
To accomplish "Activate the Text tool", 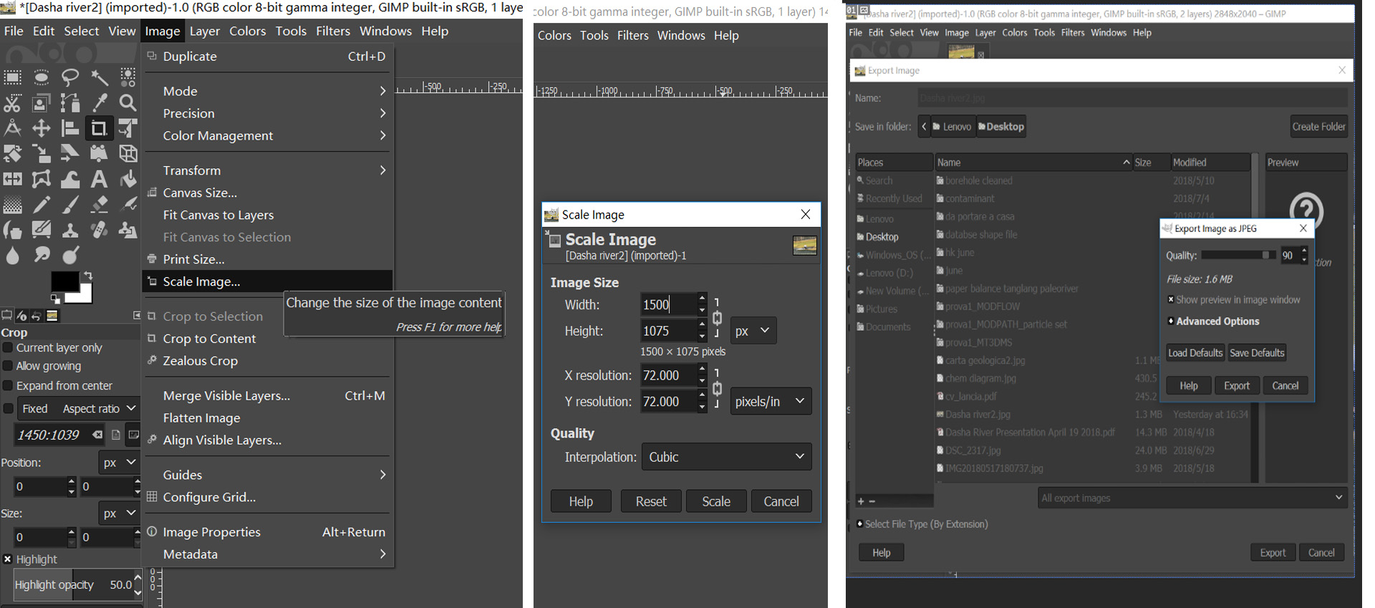I will pyautogui.click(x=99, y=179).
